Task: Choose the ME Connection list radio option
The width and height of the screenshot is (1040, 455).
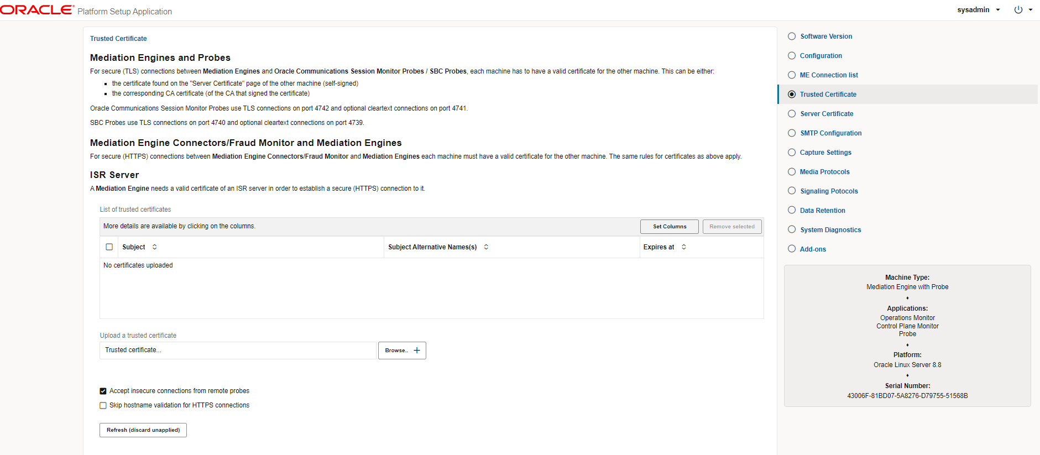Action: (x=792, y=75)
